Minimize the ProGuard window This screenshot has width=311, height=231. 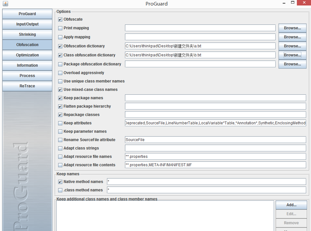[x=284, y=3]
